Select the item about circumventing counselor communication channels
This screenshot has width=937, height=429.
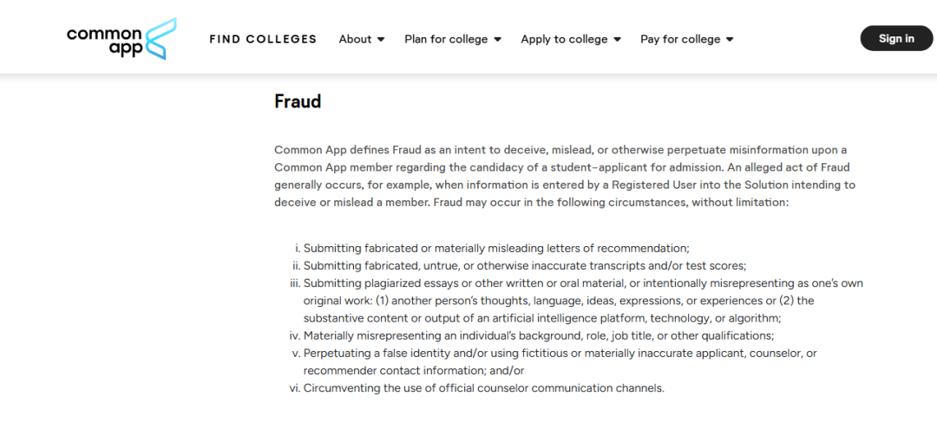click(x=477, y=387)
